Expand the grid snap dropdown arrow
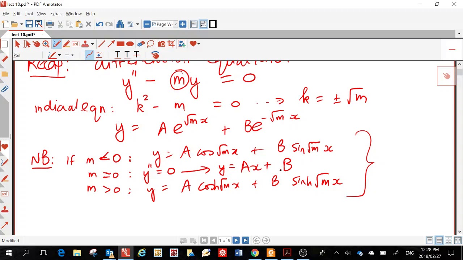Viewport: 463px width, 260px height. coord(137,24)
